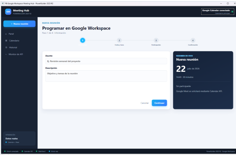Click "Google Meet se solicitará mediante Calendar API." text

click(199, 91)
